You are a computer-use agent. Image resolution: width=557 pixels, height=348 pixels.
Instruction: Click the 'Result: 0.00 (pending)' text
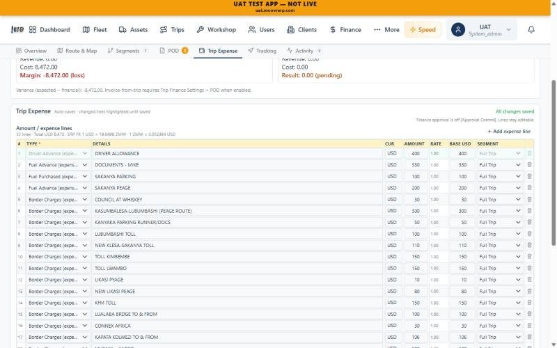[311, 75]
